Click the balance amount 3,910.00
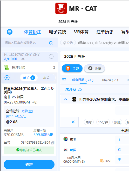This screenshot has height=171, width=129. [x=11, y=59]
